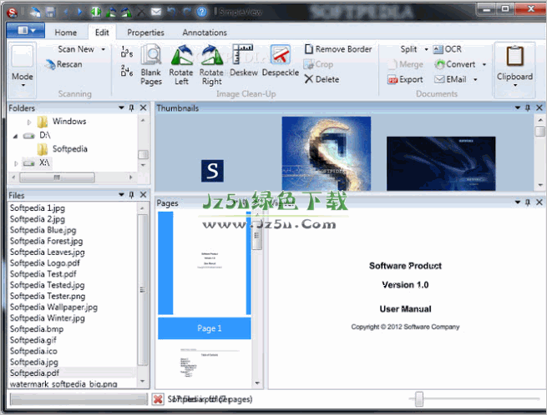Click the zoom slider handle in status bar
Screen dimensions: 547x415
coord(419,399)
